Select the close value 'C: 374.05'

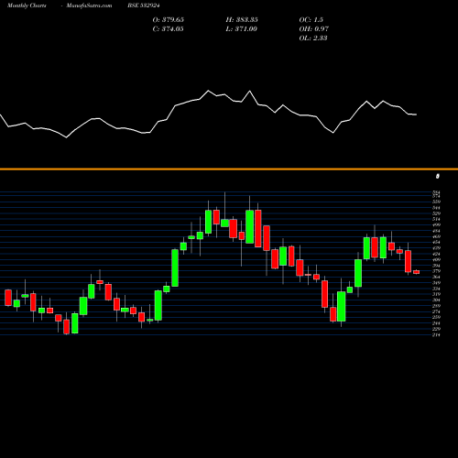point(169,29)
